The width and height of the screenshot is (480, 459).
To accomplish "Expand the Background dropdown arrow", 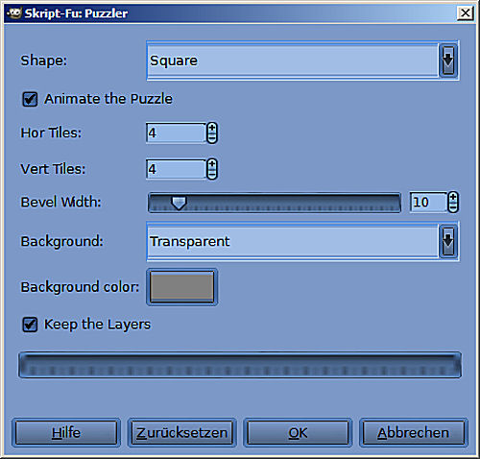I will (x=448, y=241).
